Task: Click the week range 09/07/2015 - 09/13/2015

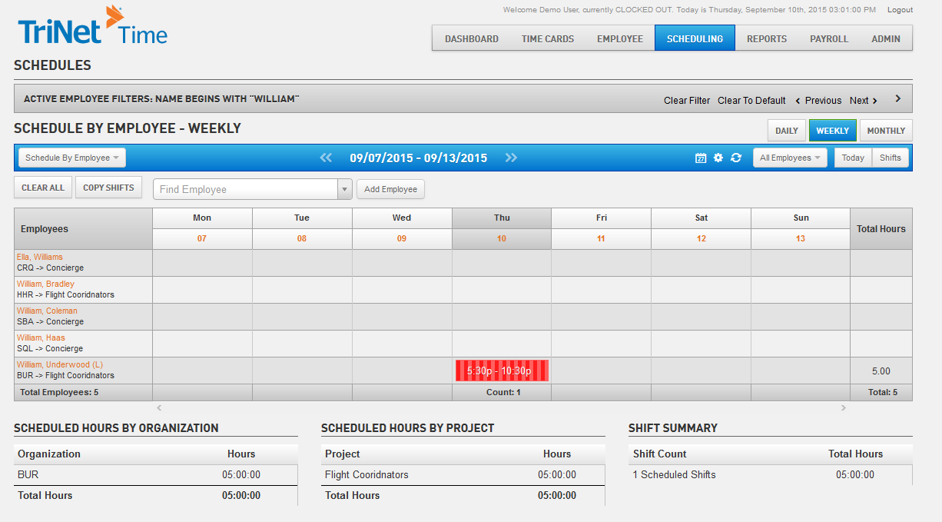Action: [x=419, y=158]
